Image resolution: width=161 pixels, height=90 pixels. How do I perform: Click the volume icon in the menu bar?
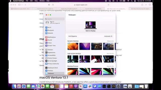(x=113, y=1)
